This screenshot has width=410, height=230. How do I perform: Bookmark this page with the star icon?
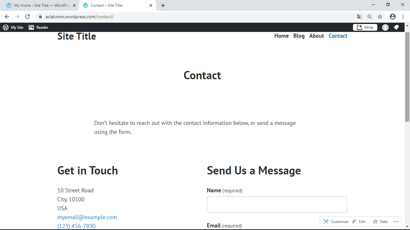tap(380, 17)
